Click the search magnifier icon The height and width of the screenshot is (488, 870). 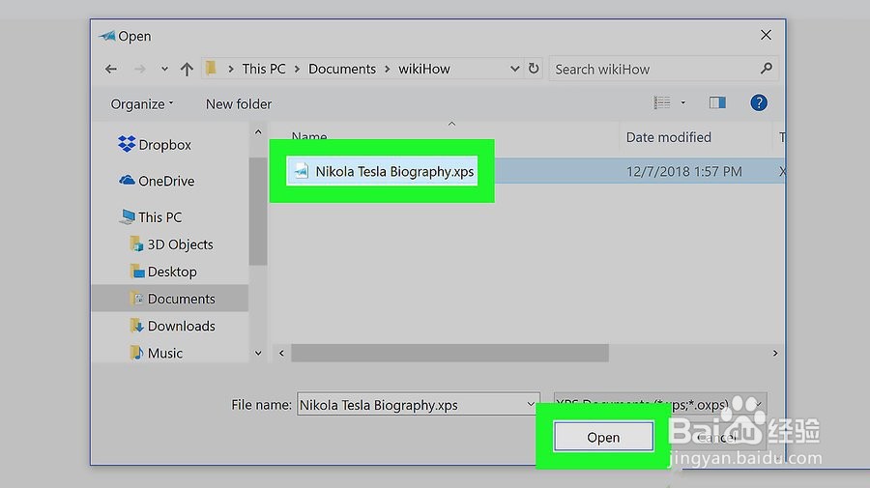(767, 69)
